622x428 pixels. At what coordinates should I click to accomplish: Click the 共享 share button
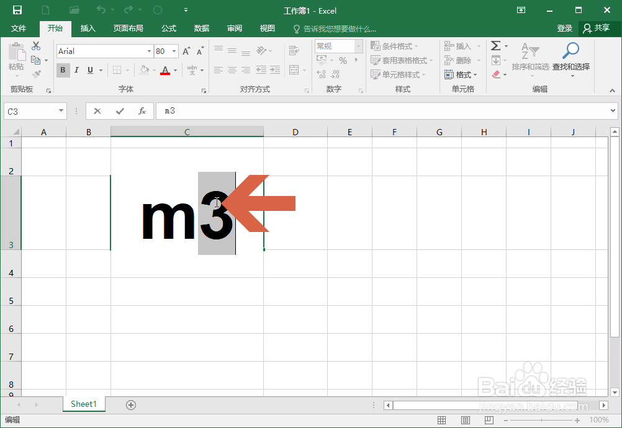coord(598,29)
